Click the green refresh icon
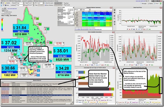 160,4
